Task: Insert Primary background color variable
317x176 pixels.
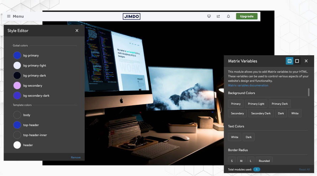Action: [x=236, y=104]
